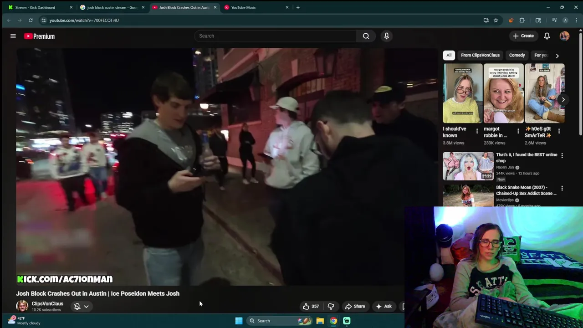Image resolution: width=583 pixels, height=328 pixels.
Task: Focus the YouTube search field
Action: click(276, 36)
